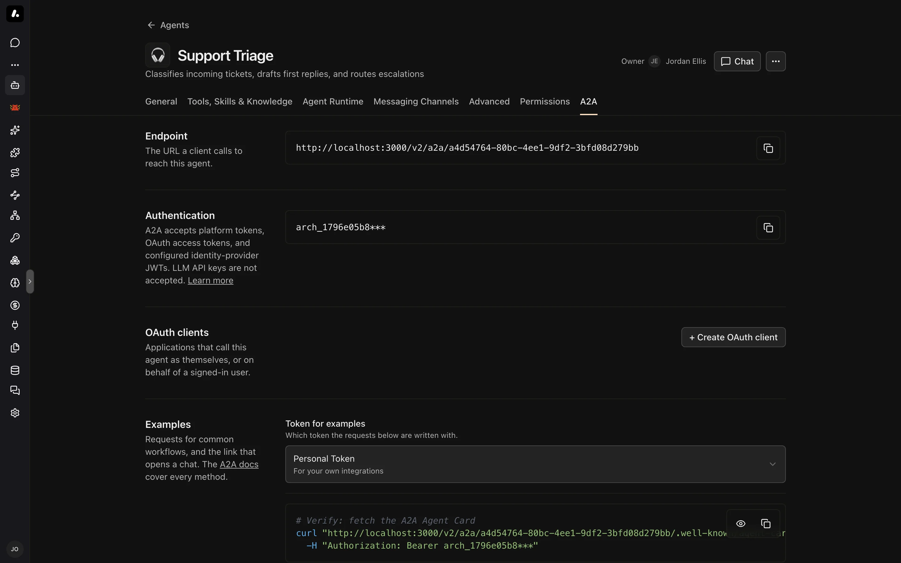
Task: Open the dollar coin icon in sidebar
Action: point(15,305)
